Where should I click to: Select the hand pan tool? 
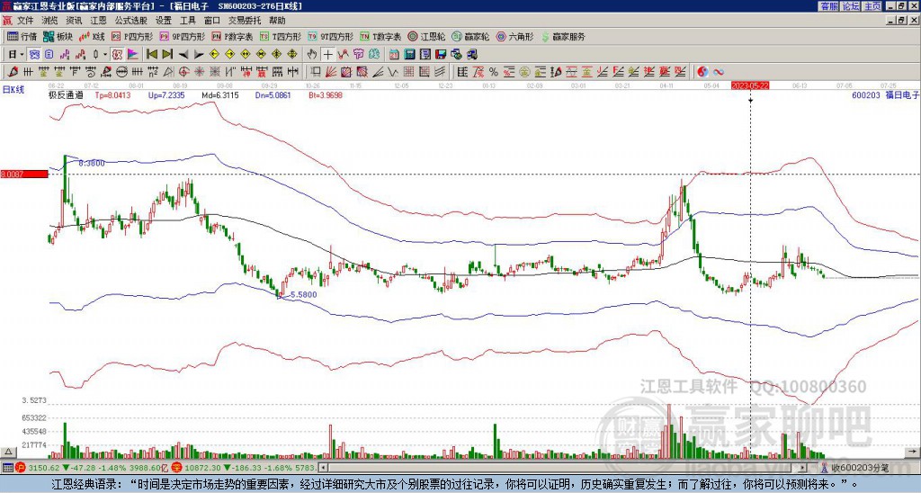[x=312, y=54]
